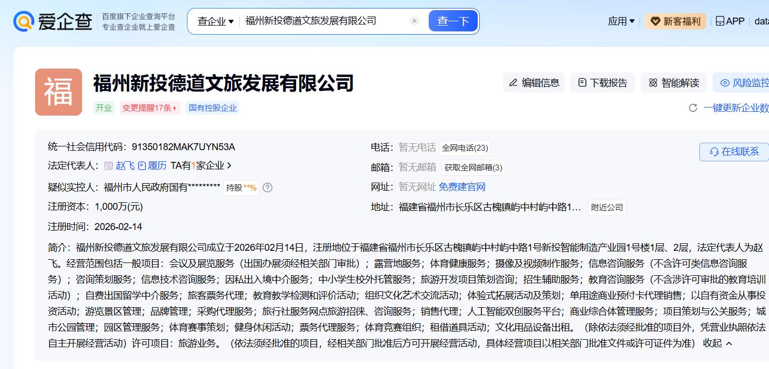
Task: Click the 履历 resume link
Action: point(152,166)
